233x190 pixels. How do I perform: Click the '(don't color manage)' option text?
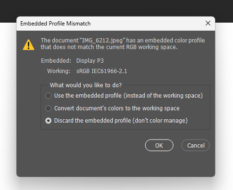click(160, 121)
